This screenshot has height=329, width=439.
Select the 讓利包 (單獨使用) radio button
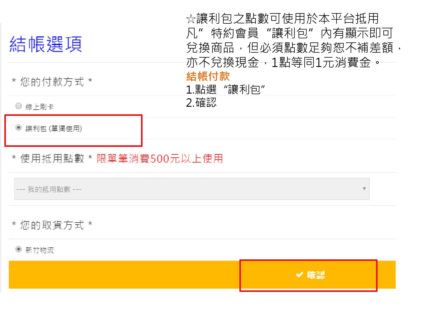click(18, 128)
